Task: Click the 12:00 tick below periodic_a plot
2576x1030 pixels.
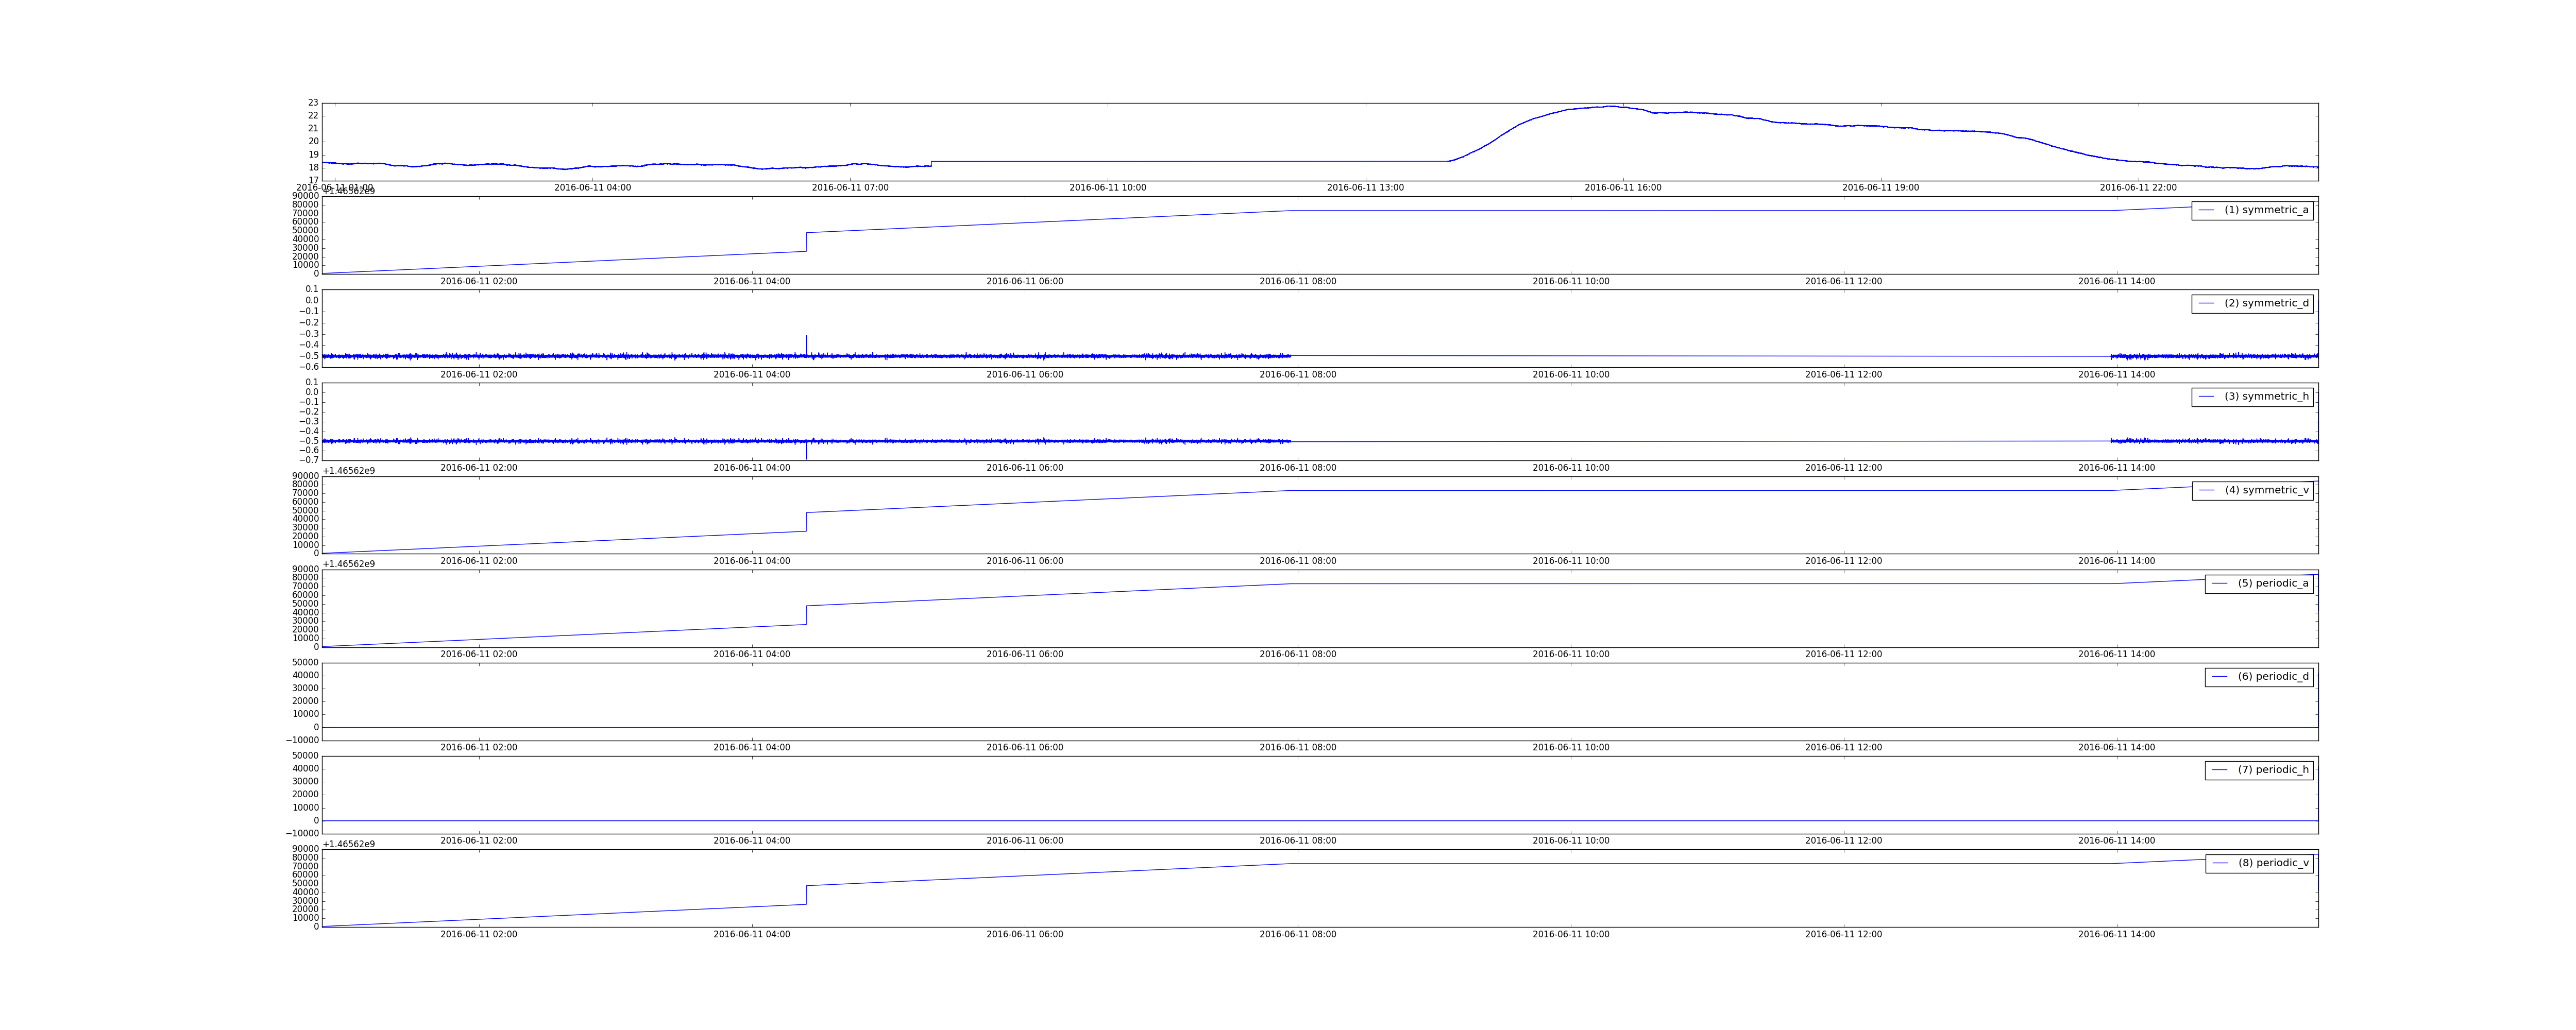Action: [1844, 655]
